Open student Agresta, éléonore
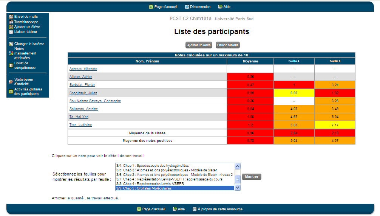The width and height of the screenshot is (380, 216). point(83,69)
